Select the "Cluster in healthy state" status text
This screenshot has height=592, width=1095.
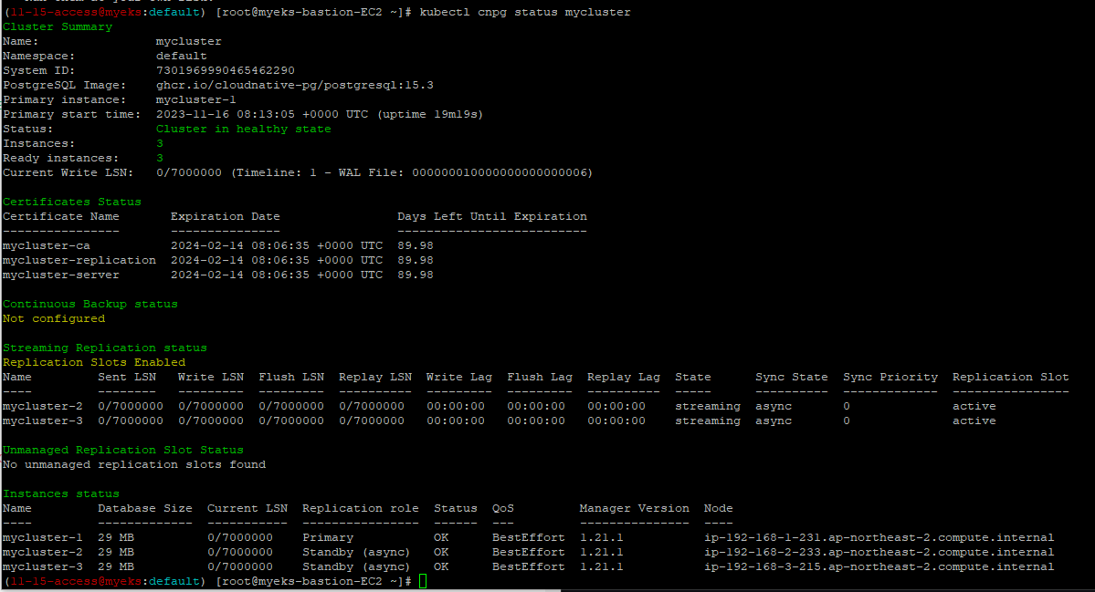coord(247,129)
